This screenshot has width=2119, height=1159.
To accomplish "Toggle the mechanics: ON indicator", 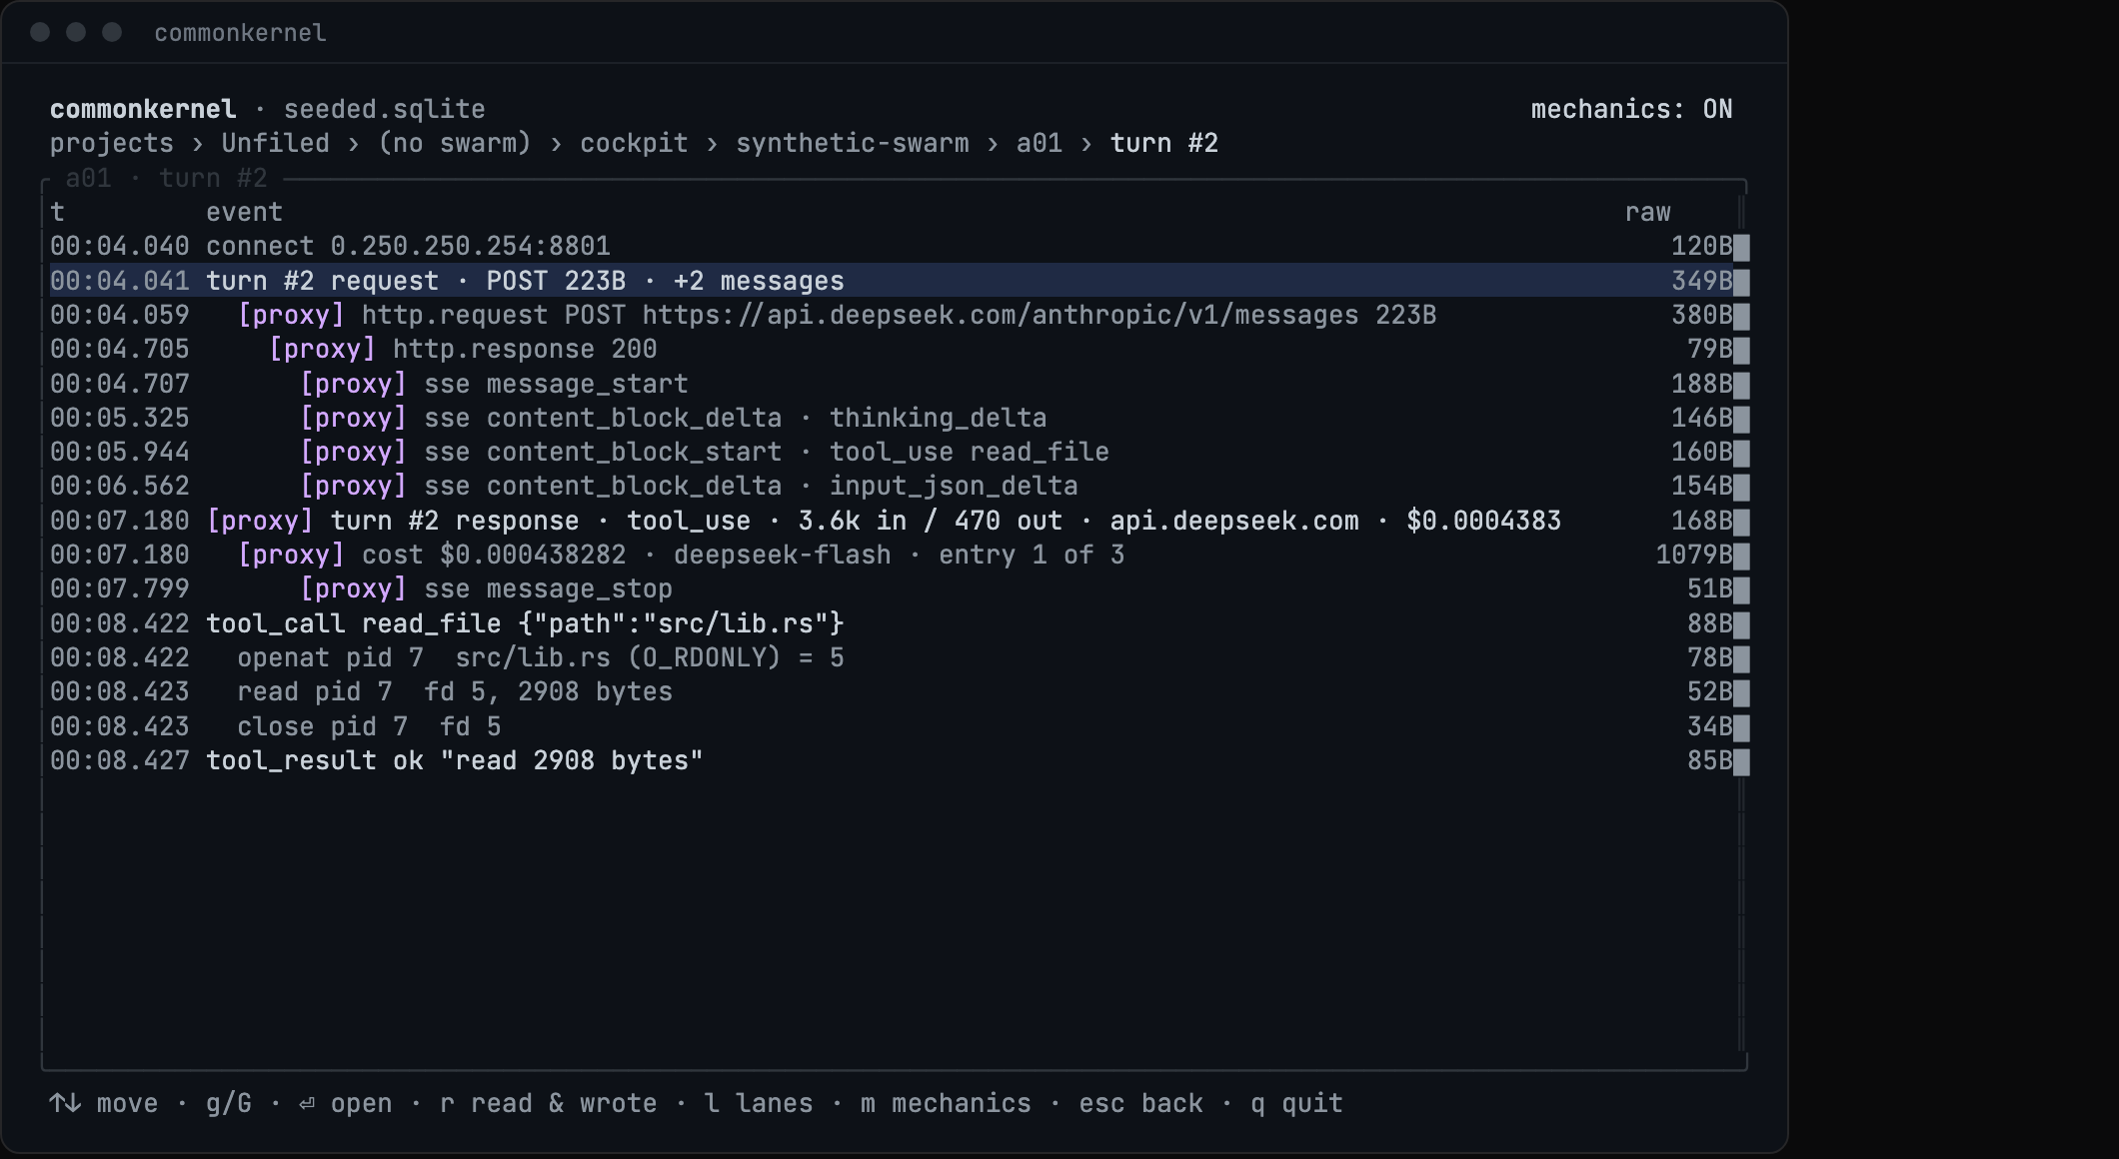I will pyautogui.click(x=1631, y=109).
